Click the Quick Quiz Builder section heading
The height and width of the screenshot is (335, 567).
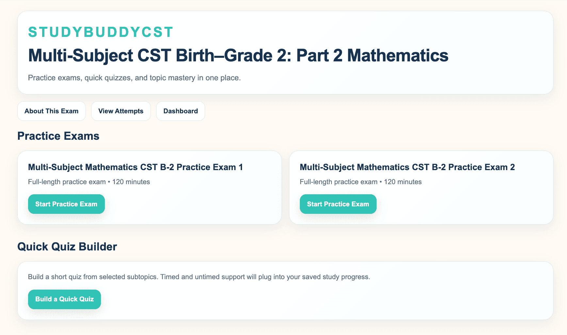tap(67, 247)
